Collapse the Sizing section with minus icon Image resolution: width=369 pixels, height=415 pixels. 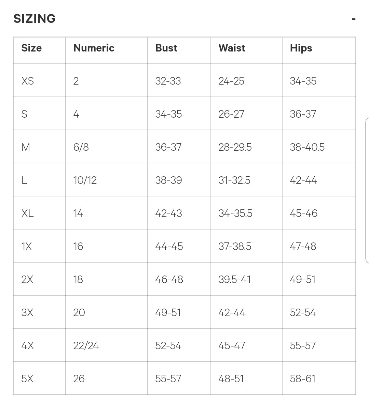coord(354,19)
